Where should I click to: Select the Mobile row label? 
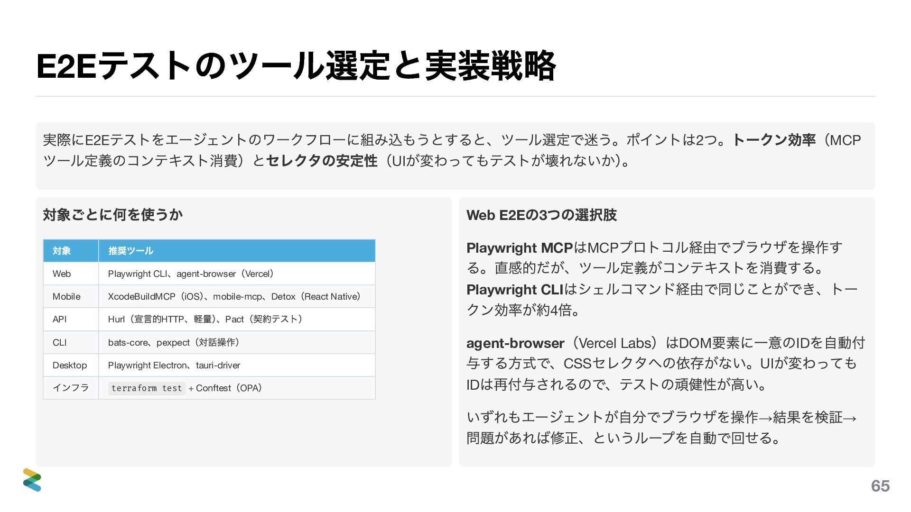(x=66, y=296)
